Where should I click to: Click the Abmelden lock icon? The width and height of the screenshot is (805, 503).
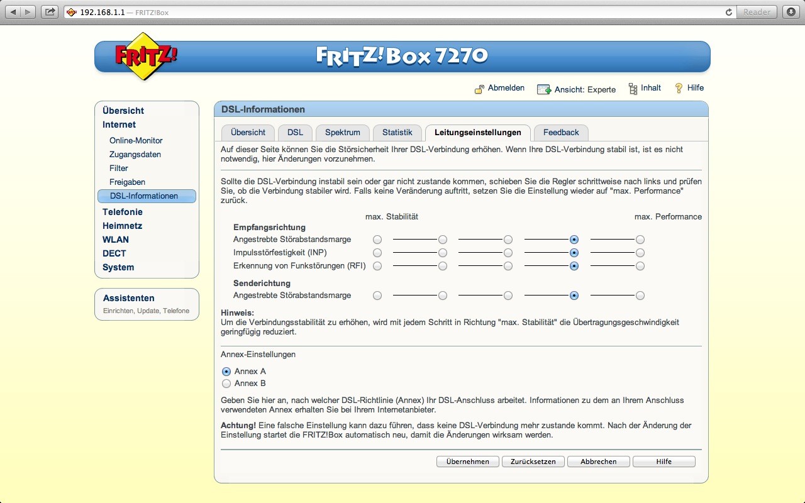479,89
